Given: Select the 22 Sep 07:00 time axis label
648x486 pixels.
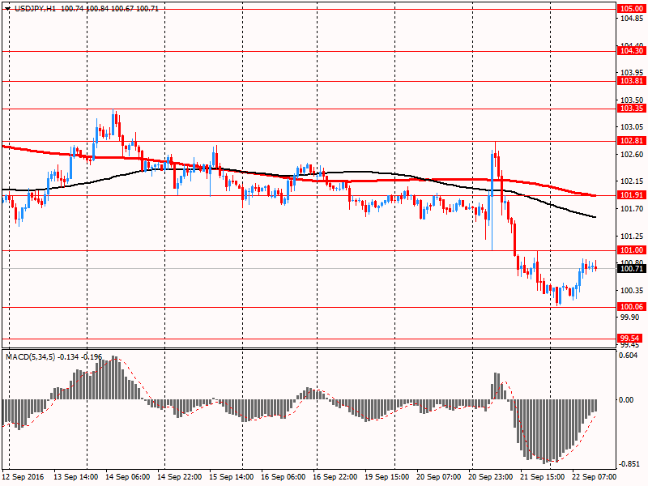Looking at the screenshot, I should [x=594, y=477].
